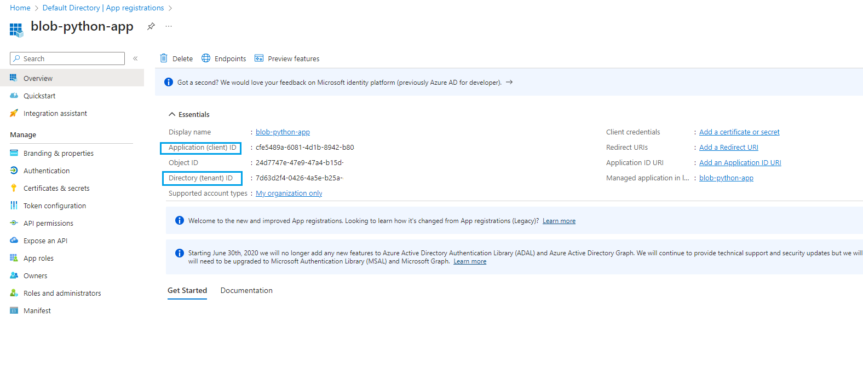Open Preview features

coord(287,58)
